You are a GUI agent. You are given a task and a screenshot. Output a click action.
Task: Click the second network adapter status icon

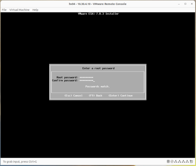pos(180,162)
